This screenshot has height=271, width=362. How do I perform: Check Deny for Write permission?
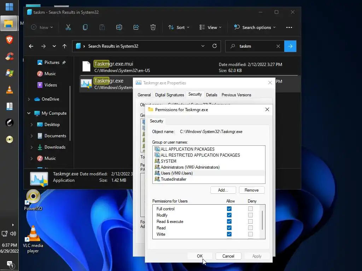[250, 234]
